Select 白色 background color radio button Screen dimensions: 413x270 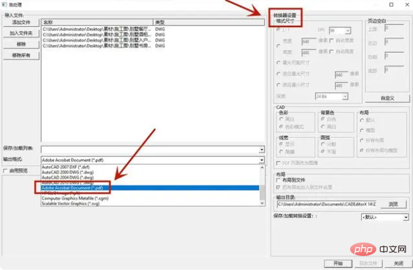(323, 119)
